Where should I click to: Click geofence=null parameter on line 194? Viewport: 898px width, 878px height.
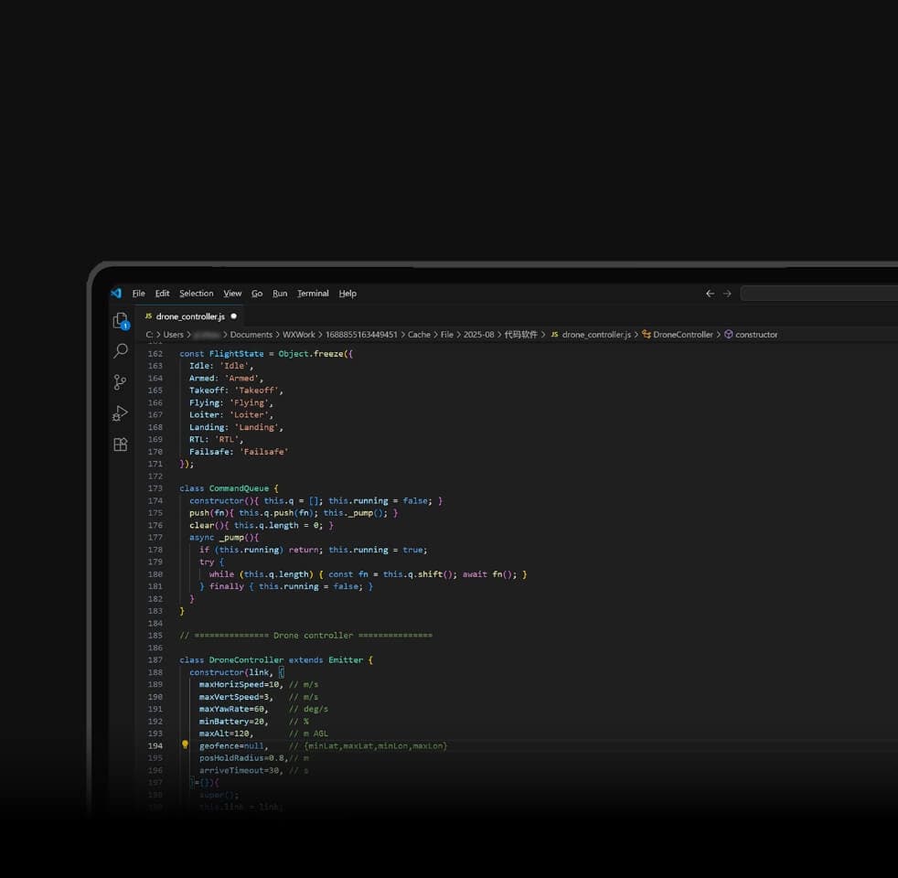point(232,745)
